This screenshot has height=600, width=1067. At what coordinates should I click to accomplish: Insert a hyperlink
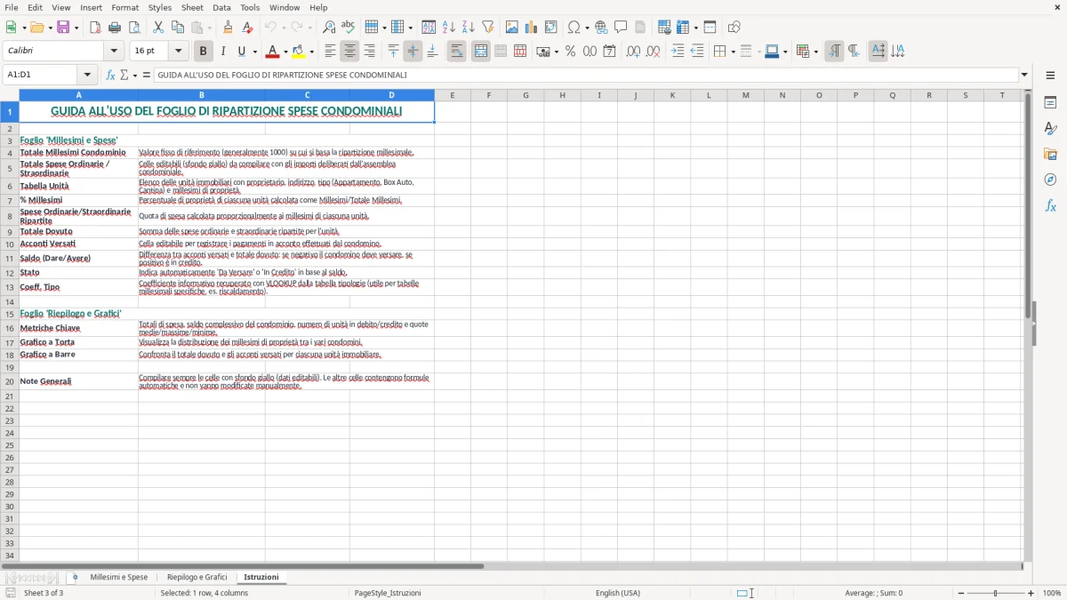(x=601, y=28)
